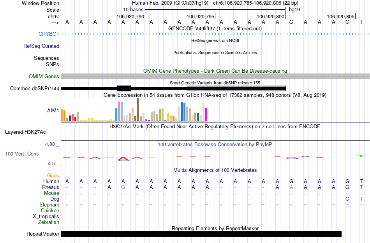Select the X_tropicalis species label
The height and width of the screenshot is (243, 370).
click(x=46, y=216)
